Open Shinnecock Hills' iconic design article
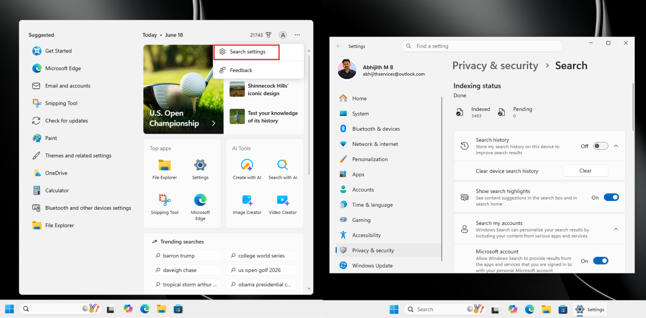The height and width of the screenshot is (318, 646). [x=263, y=89]
